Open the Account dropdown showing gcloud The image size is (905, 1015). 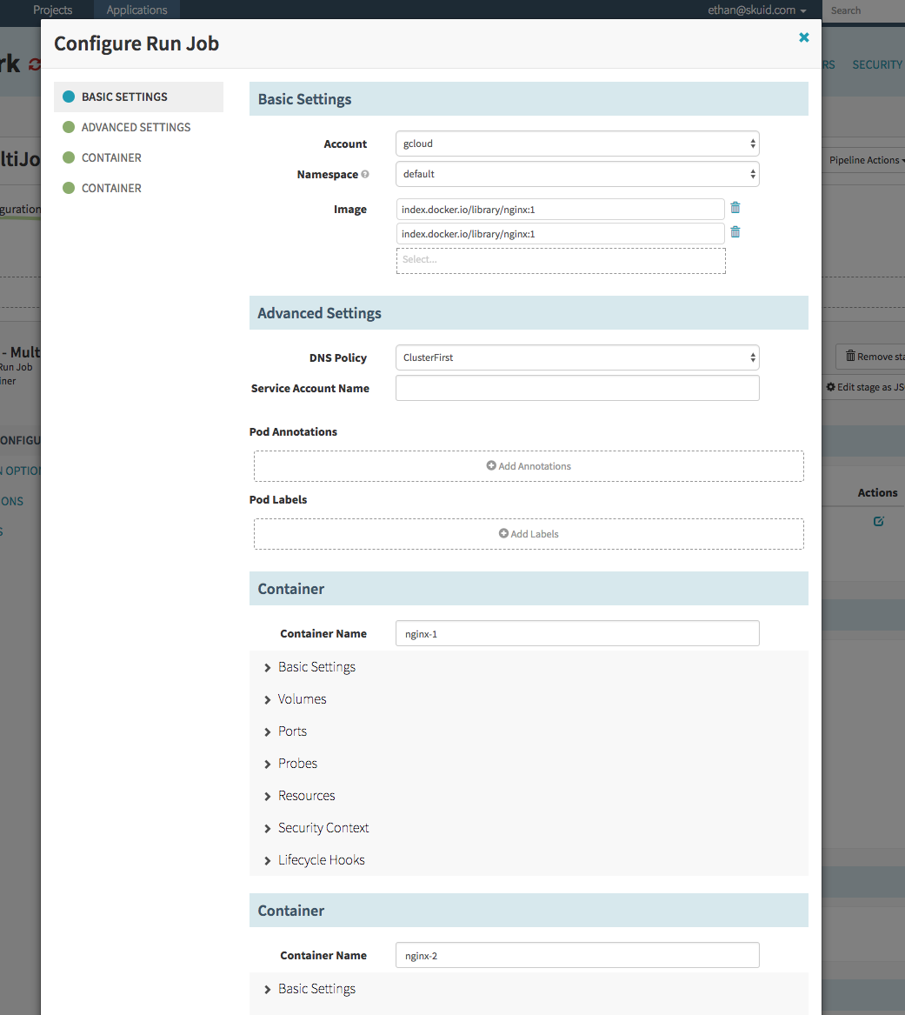pyautogui.click(x=577, y=144)
